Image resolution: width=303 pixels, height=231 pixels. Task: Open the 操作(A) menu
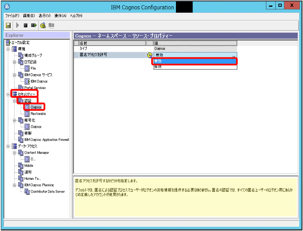click(60, 16)
